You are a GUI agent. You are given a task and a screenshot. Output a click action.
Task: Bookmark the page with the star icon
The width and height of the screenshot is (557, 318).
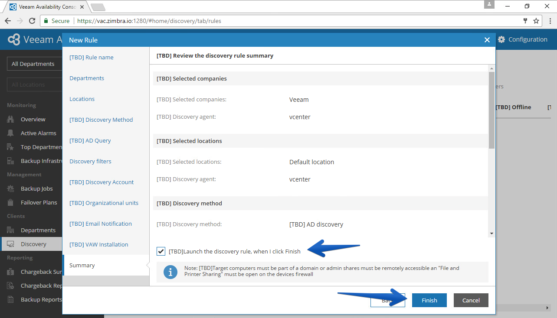pos(536,21)
